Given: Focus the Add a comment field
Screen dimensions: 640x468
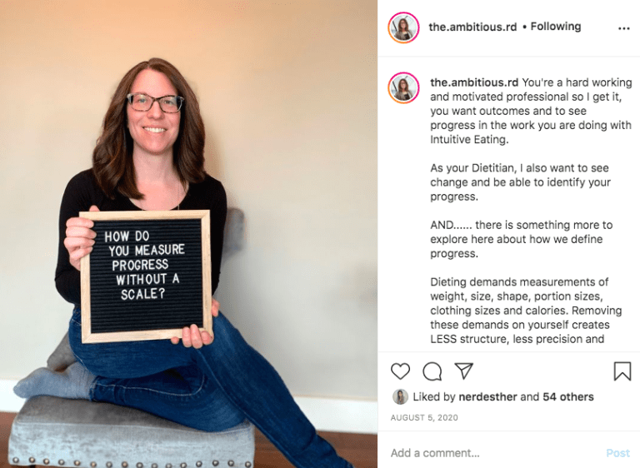Looking at the screenshot, I should click(x=494, y=453).
